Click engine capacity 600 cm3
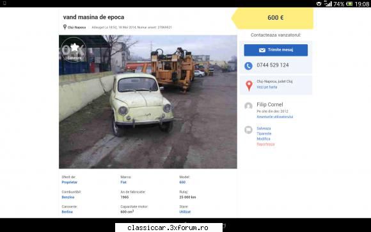This screenshot has height=232, width=371. tap(127, 212)
